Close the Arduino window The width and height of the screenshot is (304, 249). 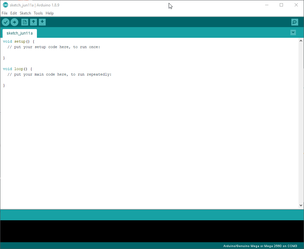296,5
